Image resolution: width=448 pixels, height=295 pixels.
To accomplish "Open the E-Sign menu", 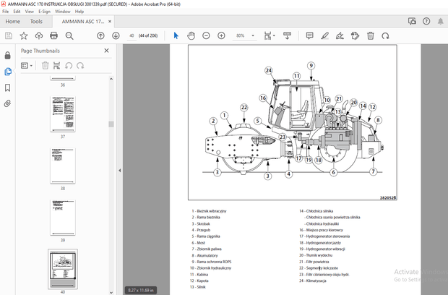I will coord(44,12).
